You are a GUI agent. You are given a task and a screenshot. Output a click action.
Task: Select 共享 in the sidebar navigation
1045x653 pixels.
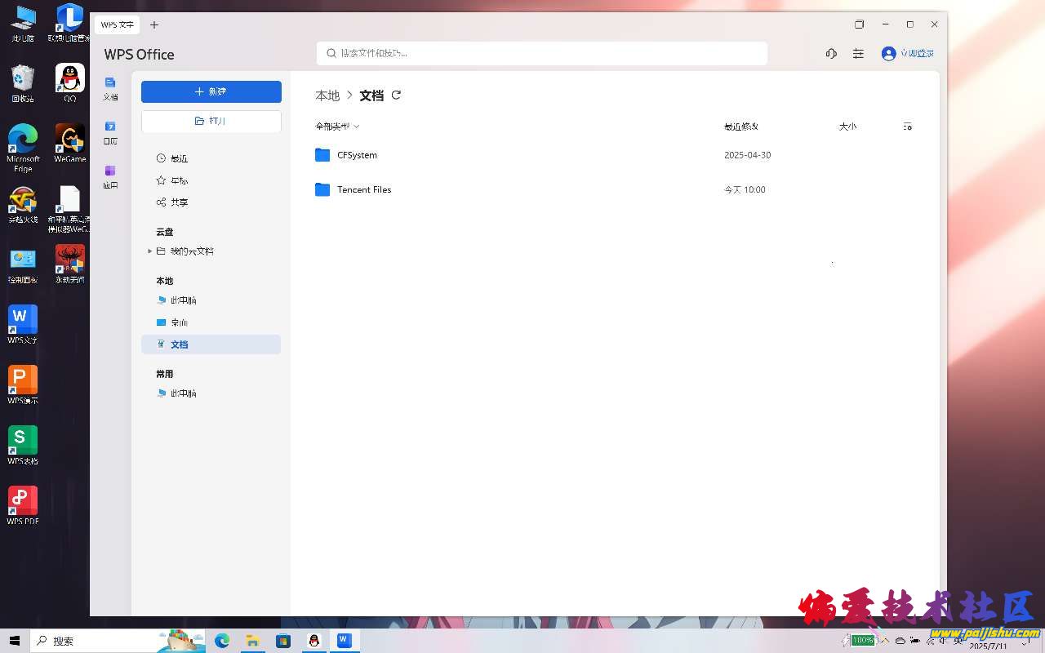pos(179,202)
